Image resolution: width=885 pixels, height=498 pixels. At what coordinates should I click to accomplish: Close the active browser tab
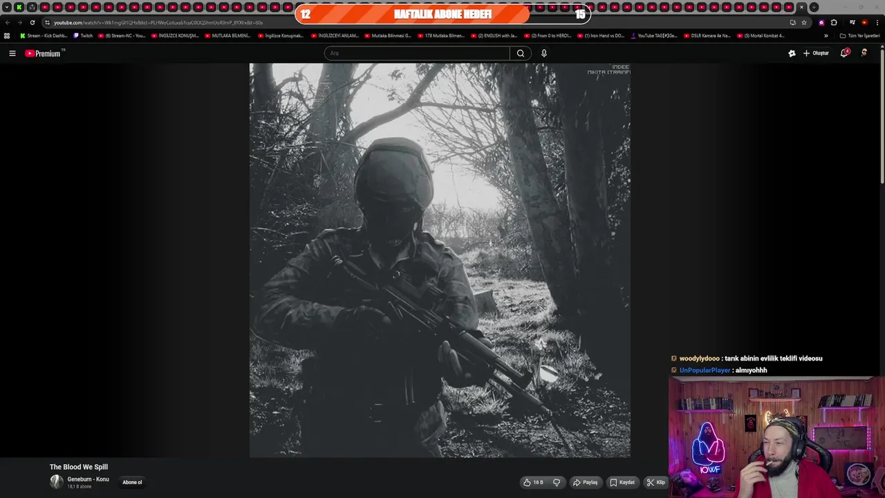[801, 7]
